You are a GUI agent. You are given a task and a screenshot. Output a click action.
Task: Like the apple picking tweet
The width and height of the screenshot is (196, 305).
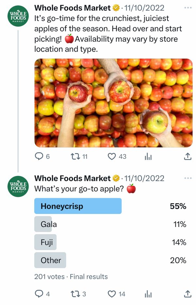pyautogui.click(x=112, y=156)
